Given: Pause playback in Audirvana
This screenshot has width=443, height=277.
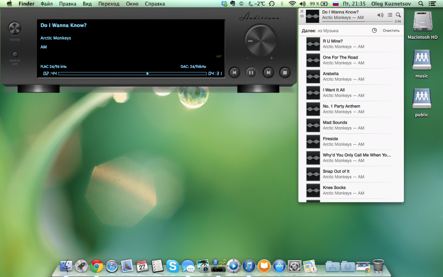Looking at the screenshot, I should click(251, 72).
